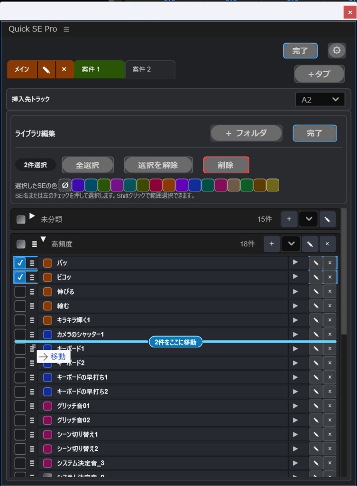Select the グリッチ音01 row name

[73, 406]
